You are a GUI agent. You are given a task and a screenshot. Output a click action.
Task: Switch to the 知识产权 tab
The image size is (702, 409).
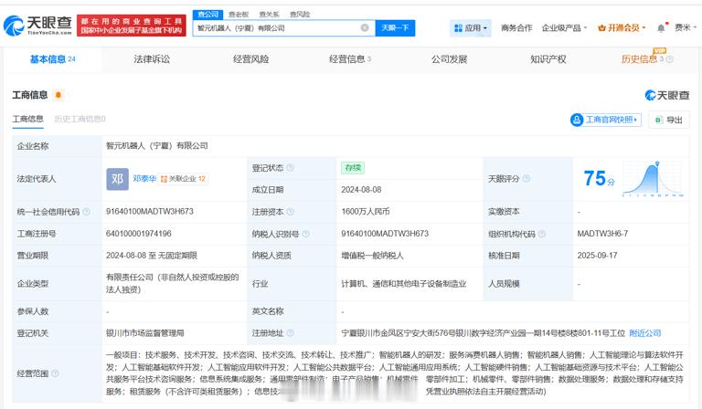(548, 59)
